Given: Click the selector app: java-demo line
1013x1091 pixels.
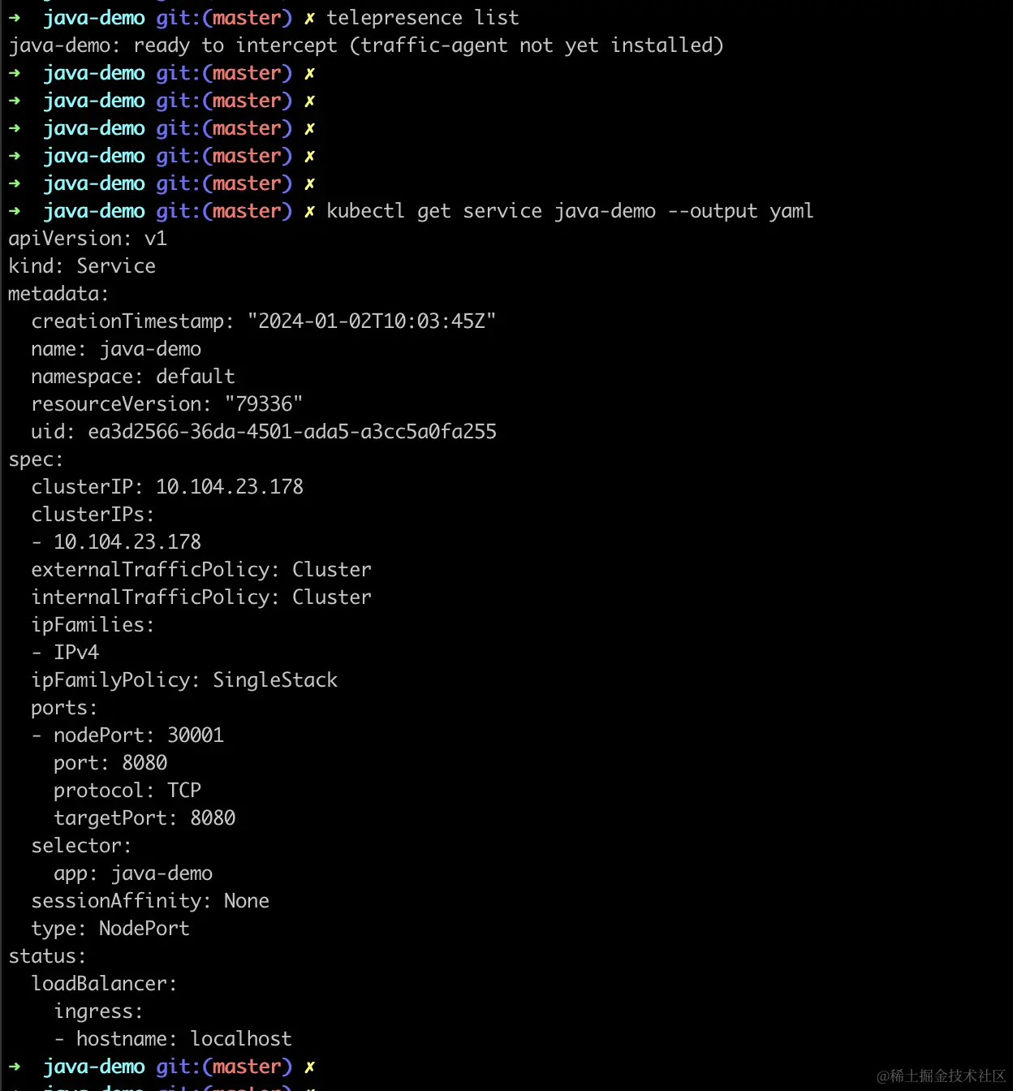Looking at the screenshot, I should click(x=132, y=873).
